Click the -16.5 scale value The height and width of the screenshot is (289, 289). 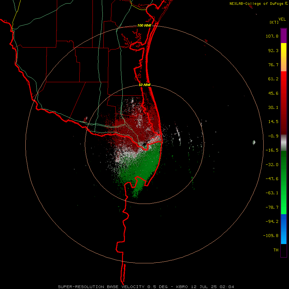coord(272,150)
